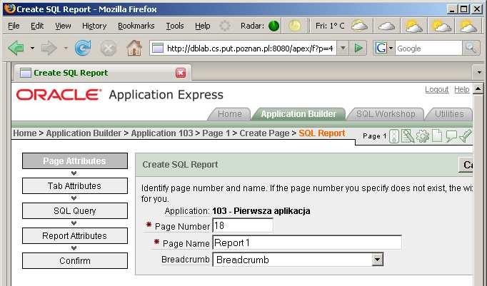
Task: Open the Edit Page pencil icon
Action: pos(408,136)
